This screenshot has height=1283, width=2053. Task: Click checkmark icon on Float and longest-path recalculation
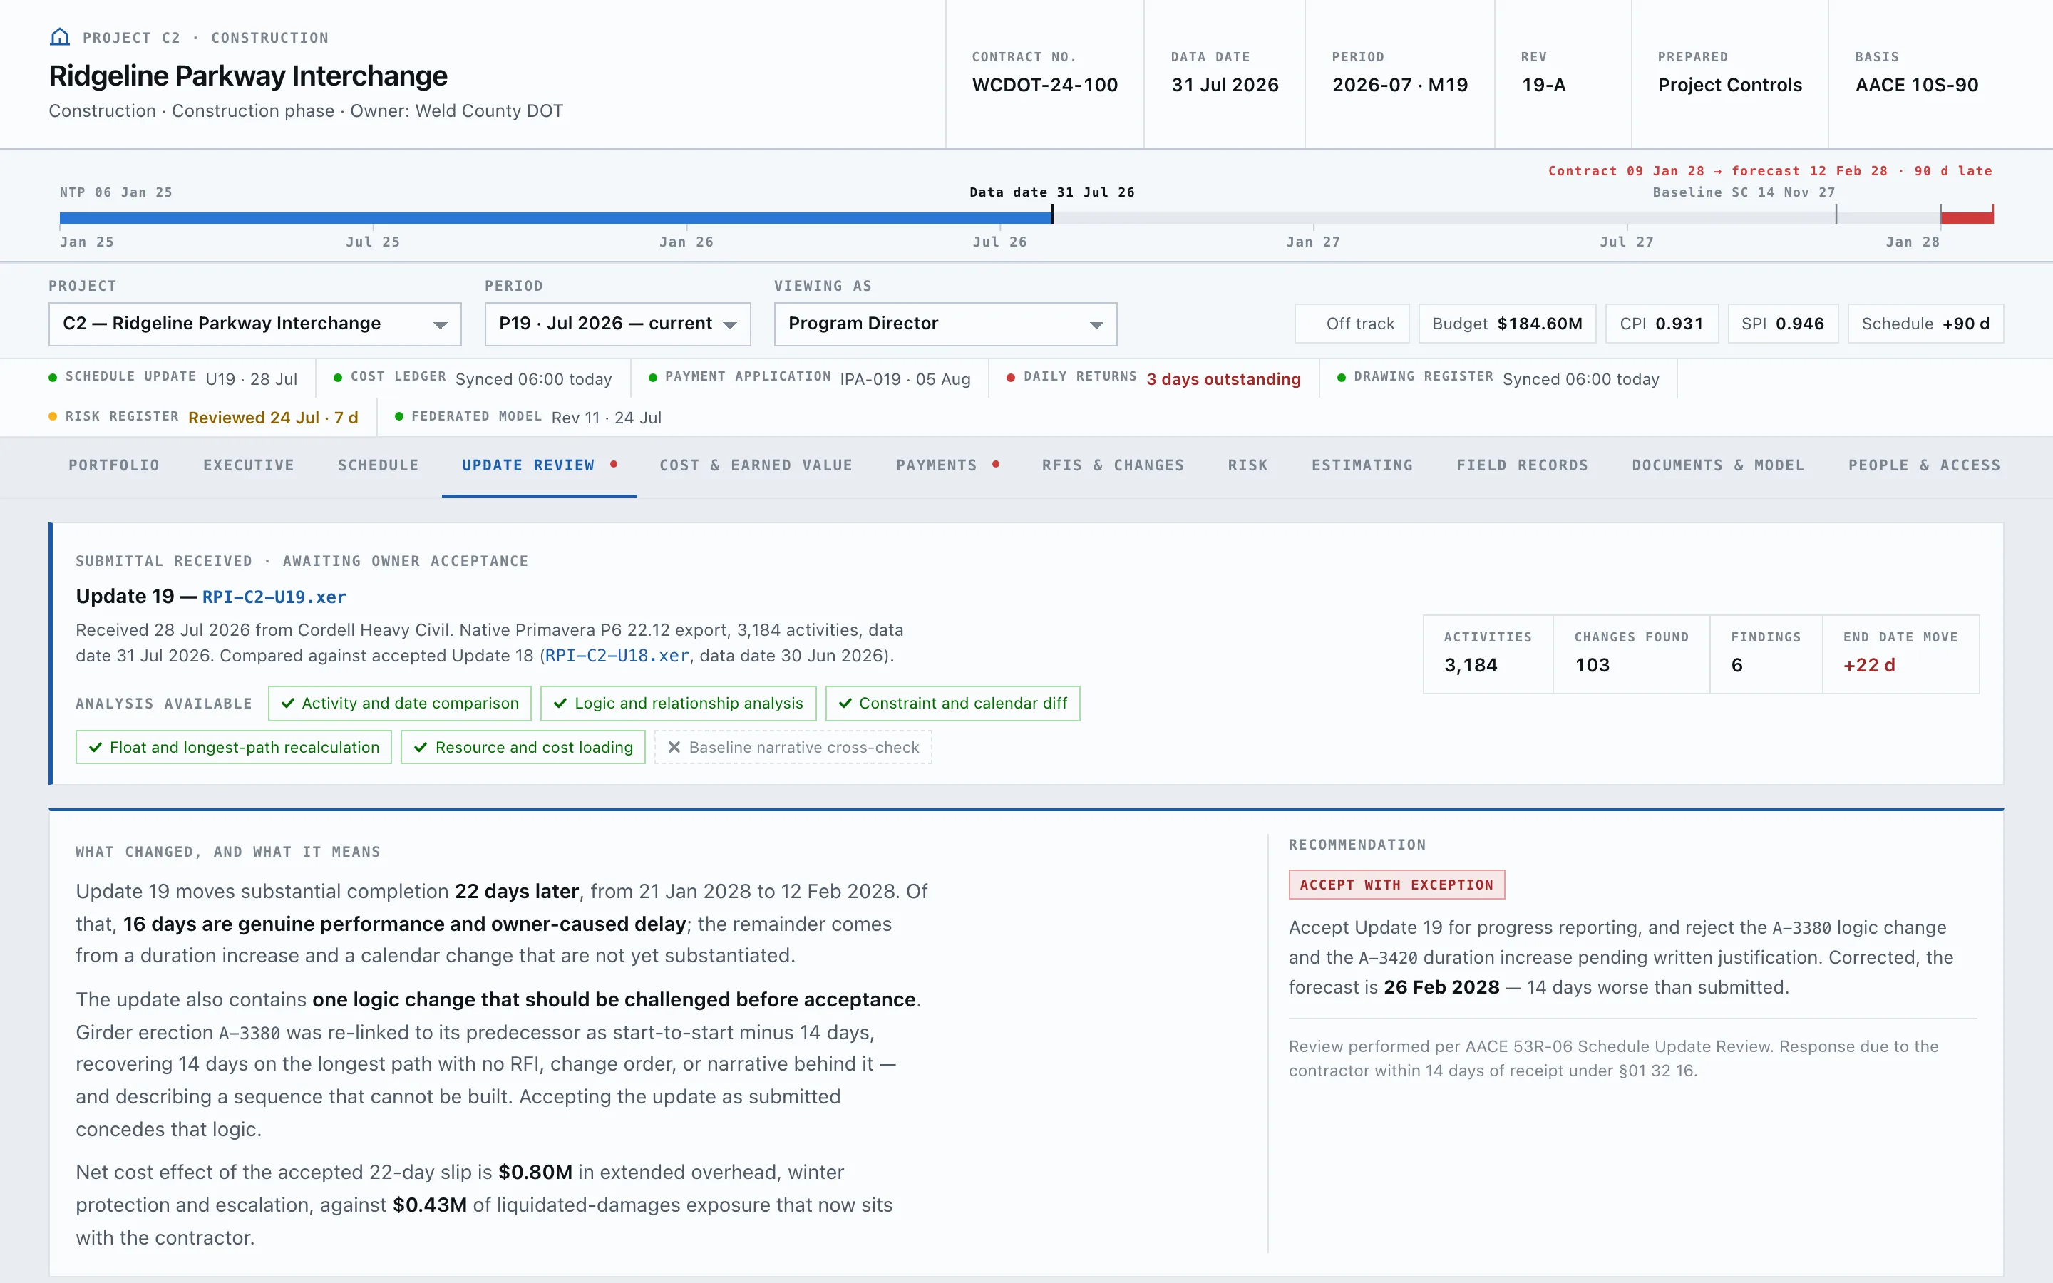95,748
